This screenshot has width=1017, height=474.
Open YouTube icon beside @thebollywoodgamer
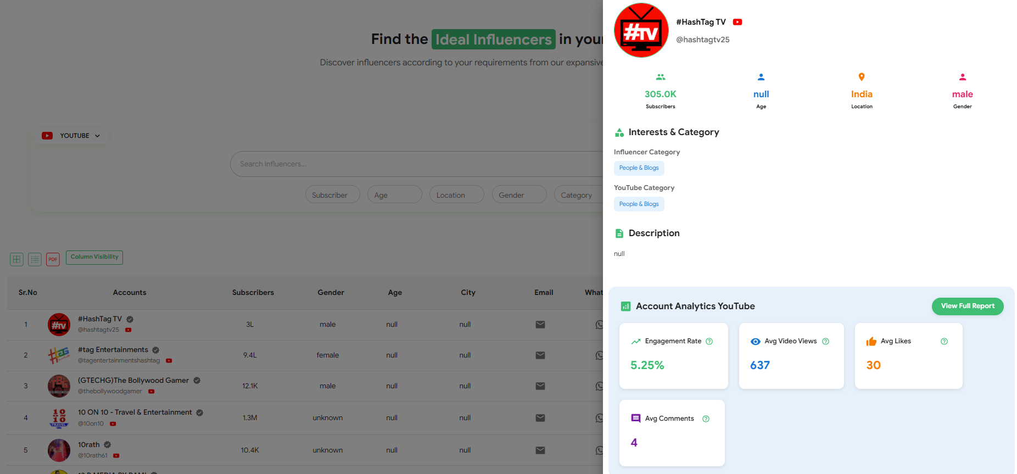(151, 392)
